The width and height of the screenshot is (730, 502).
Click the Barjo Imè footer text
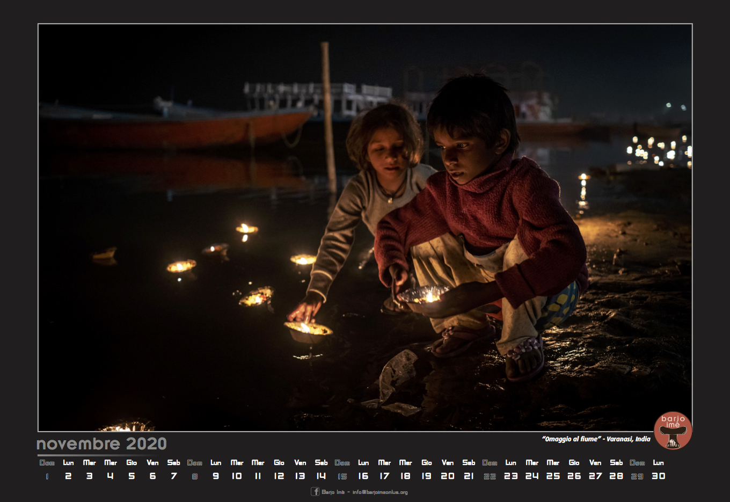[333, 492]
